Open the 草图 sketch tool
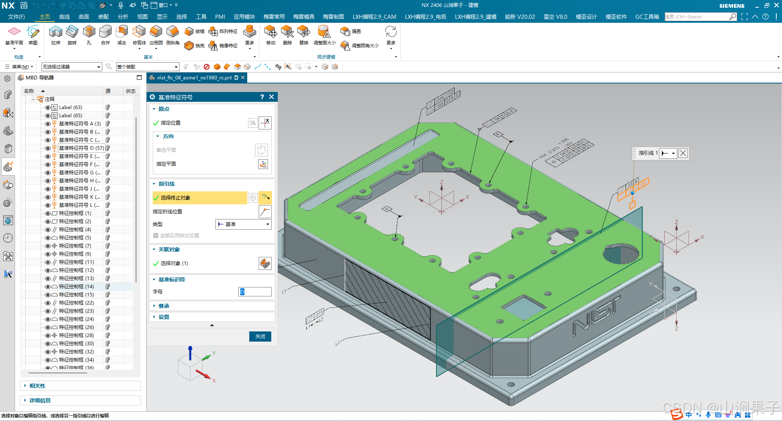The width and height of the screenshot is (782, 421). tap(33, 35)
